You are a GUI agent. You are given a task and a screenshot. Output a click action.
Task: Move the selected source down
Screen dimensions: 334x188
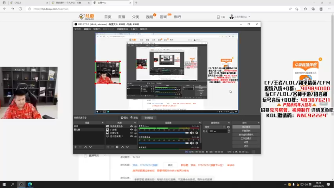point(127,147)
